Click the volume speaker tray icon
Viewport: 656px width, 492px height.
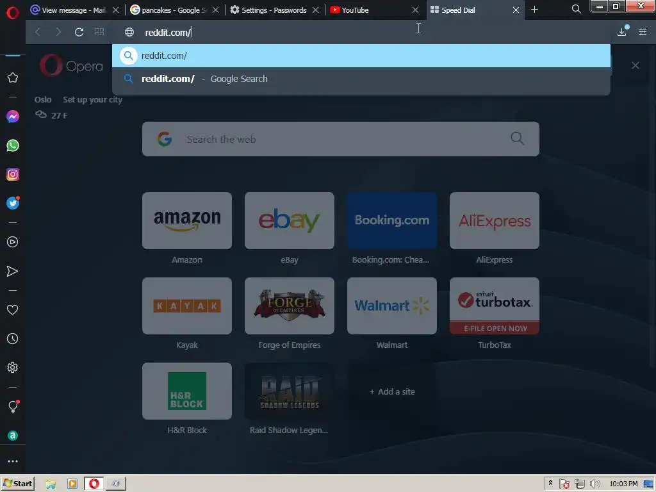pos(594,484)
